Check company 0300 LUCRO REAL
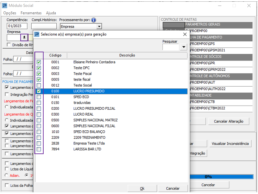This screenshot has height=194, width=258. (39, 114)
